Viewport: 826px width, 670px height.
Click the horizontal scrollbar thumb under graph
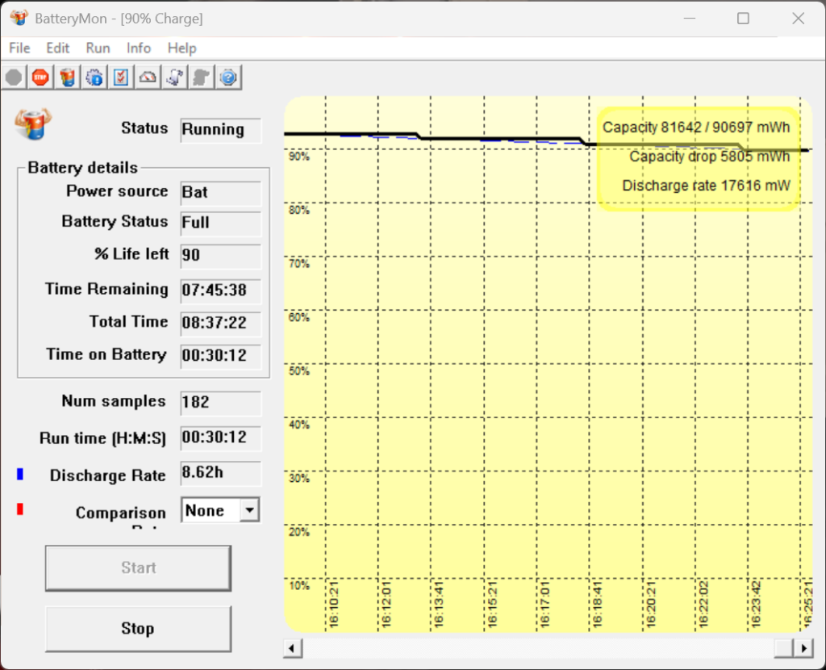click(784, 648)
